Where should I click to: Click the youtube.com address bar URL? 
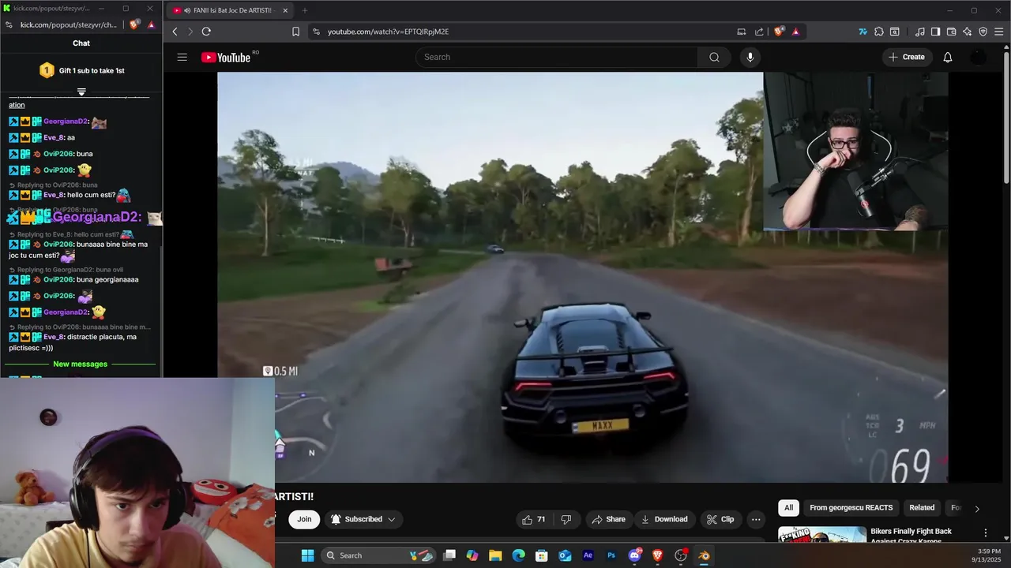click(x=388, y=32)
